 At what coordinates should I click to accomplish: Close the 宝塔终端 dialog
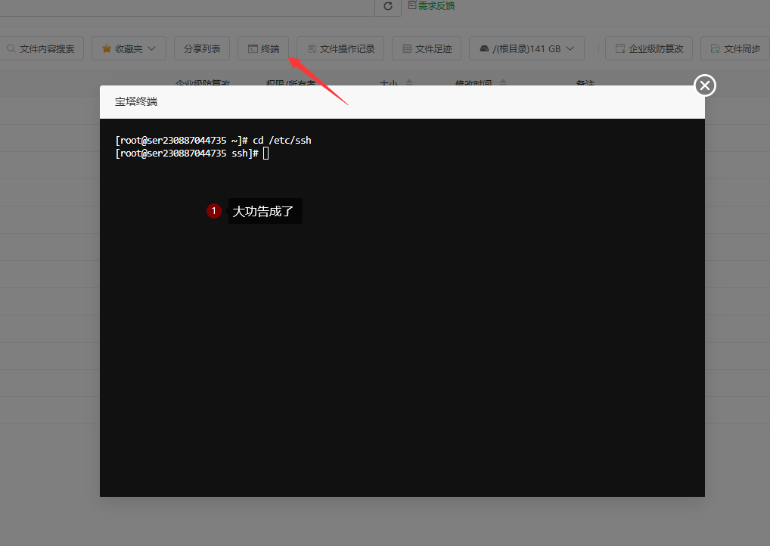coord(705,85)
